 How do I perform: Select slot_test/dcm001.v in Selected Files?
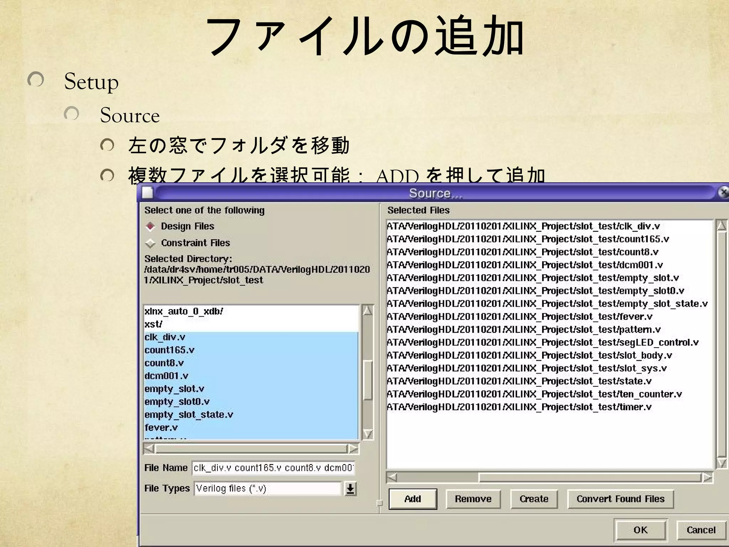tap(550, 265)
